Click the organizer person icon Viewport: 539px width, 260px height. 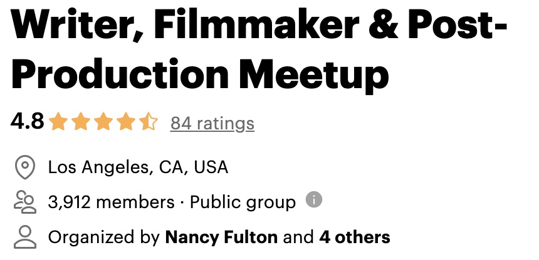(25, 237)
